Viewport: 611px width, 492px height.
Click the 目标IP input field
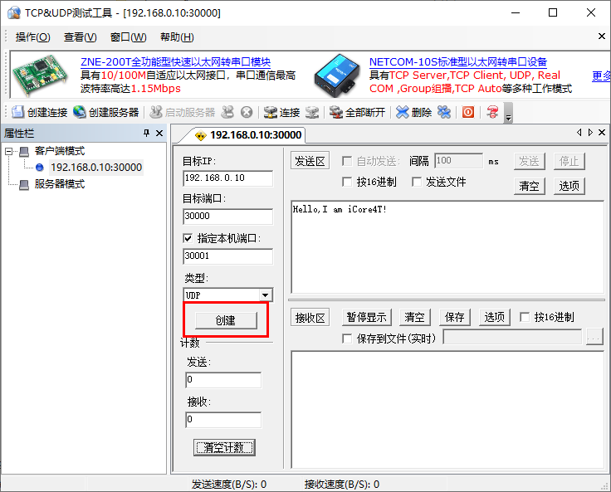click(x=227, y=178)
